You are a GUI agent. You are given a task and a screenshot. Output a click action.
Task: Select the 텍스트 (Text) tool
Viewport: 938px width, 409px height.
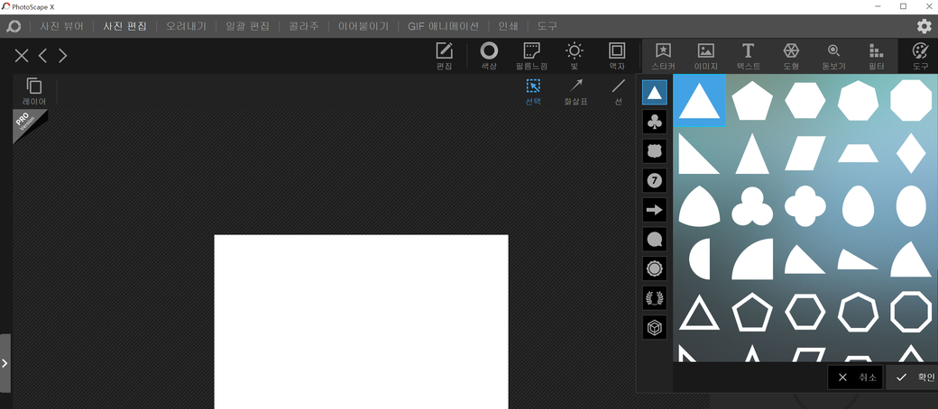point(748,56)
